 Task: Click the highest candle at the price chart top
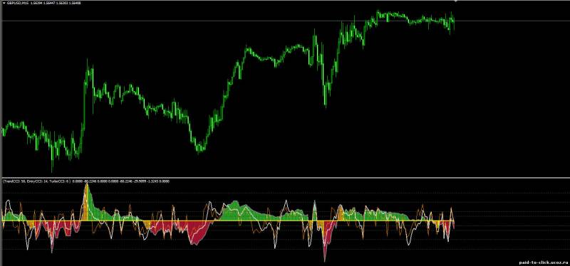pos(378,14)
